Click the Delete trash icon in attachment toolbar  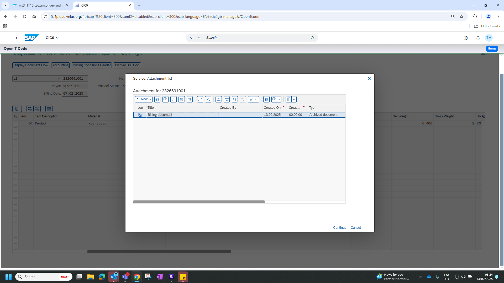[182, 99]
